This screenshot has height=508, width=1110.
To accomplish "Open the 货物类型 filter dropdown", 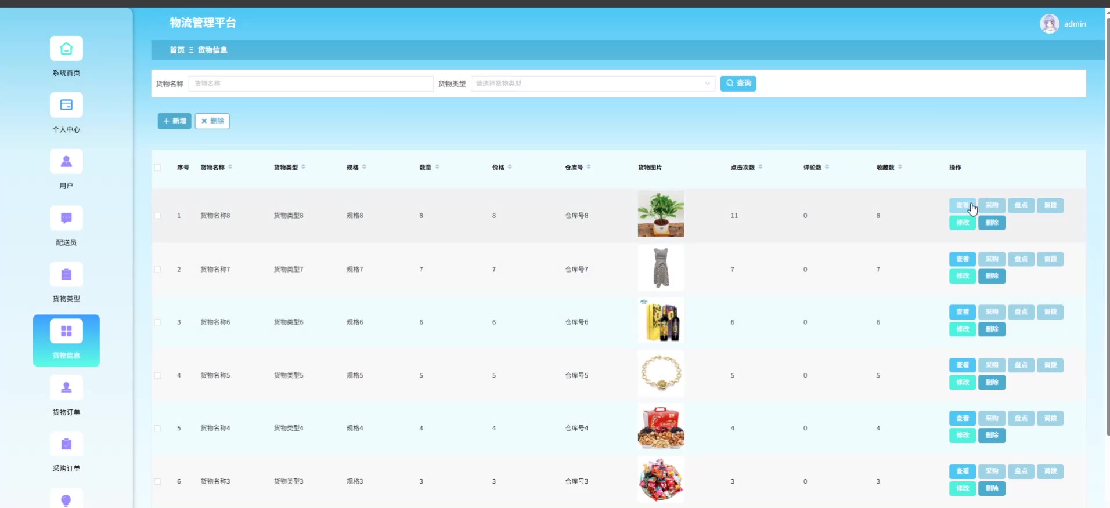I will 593,84.
